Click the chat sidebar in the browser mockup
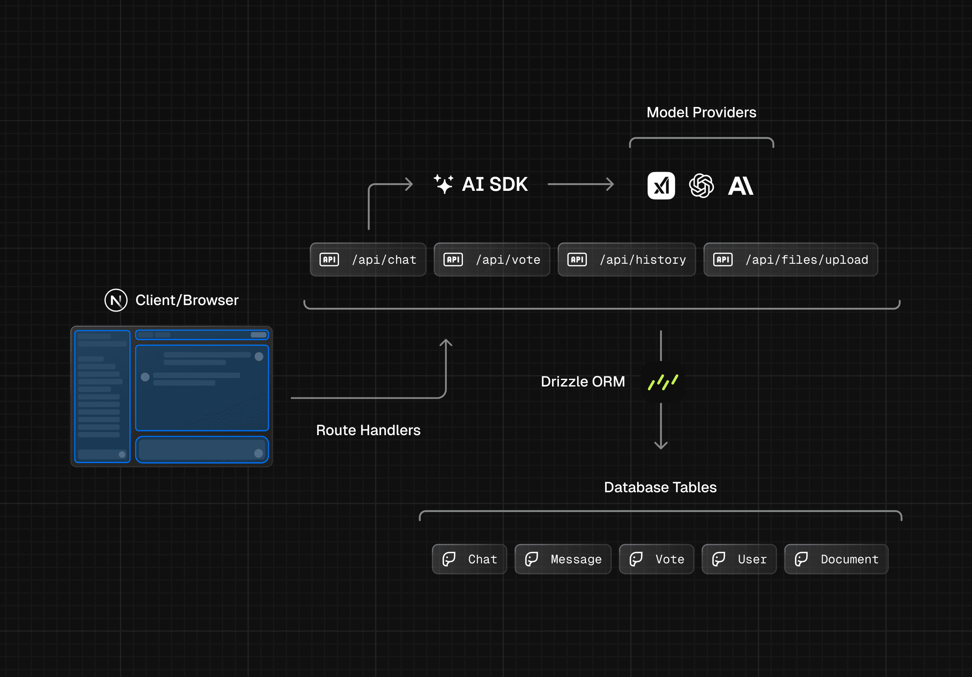The height and width of the screenshot is (677, 972). [x=102, y=396]
